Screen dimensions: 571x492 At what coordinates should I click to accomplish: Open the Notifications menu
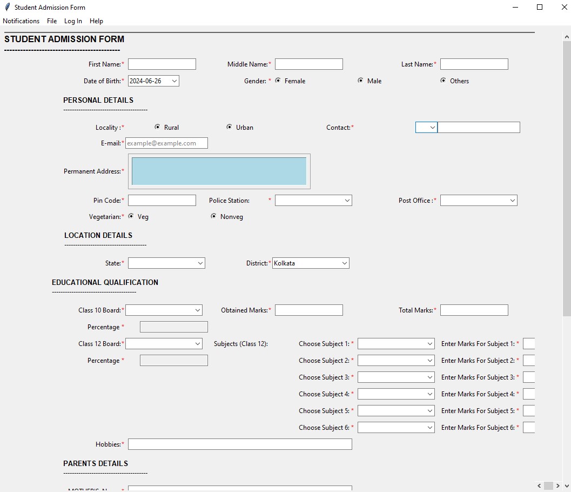(x=21, y=21)
